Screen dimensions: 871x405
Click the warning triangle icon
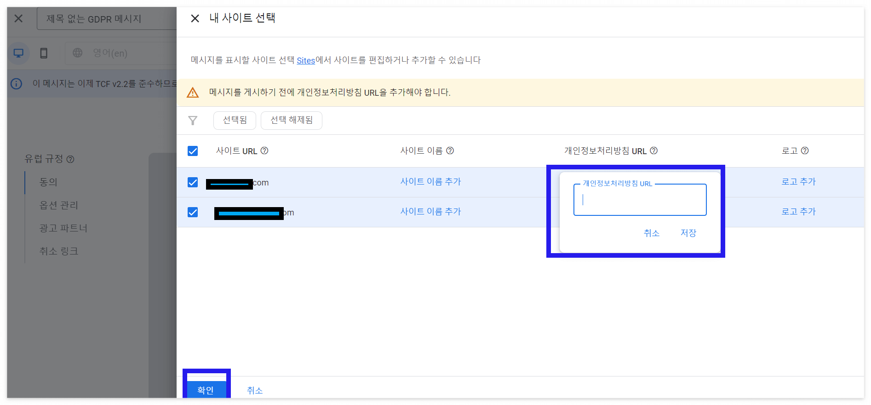[x=193, y=93]
